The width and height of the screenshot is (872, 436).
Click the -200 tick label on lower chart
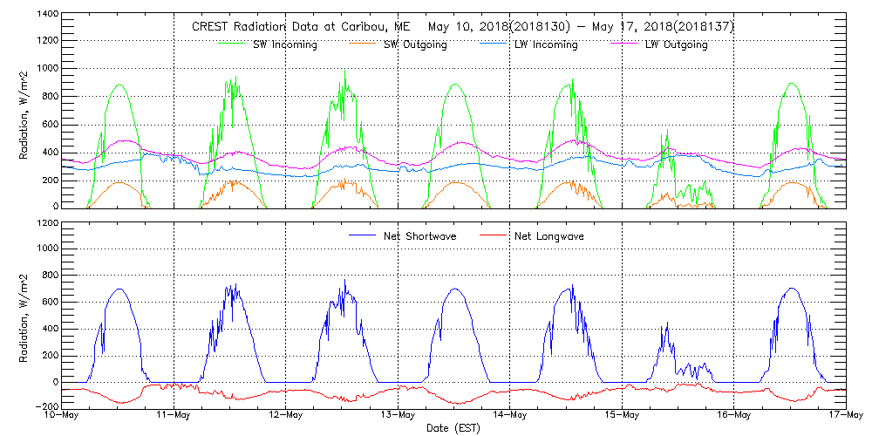[x=45, y=407]
